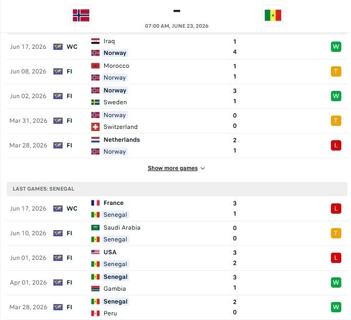The width and height of the screenshot is (351, 320).
Task: Click the France flag icon
Action: coord(95,203)
